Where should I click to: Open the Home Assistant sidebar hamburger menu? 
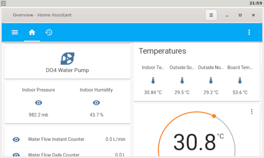(15, 32)
